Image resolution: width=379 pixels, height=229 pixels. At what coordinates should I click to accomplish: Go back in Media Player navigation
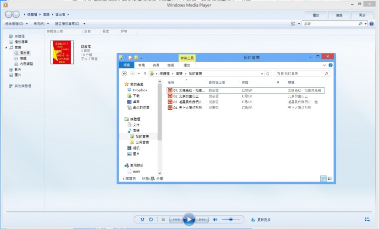pyautogui.click(x=8, y=14)
